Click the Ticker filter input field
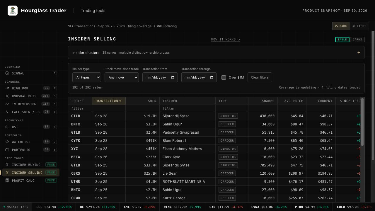The image size is (375, 211). coord(80,108)
